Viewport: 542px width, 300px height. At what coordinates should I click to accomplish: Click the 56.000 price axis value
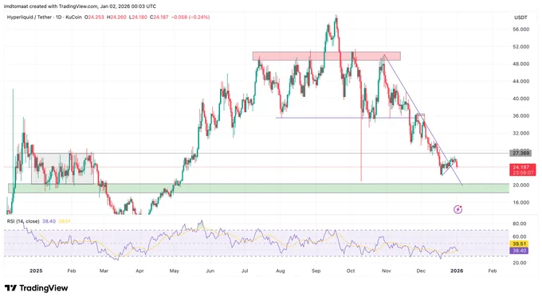pos(521,29)
